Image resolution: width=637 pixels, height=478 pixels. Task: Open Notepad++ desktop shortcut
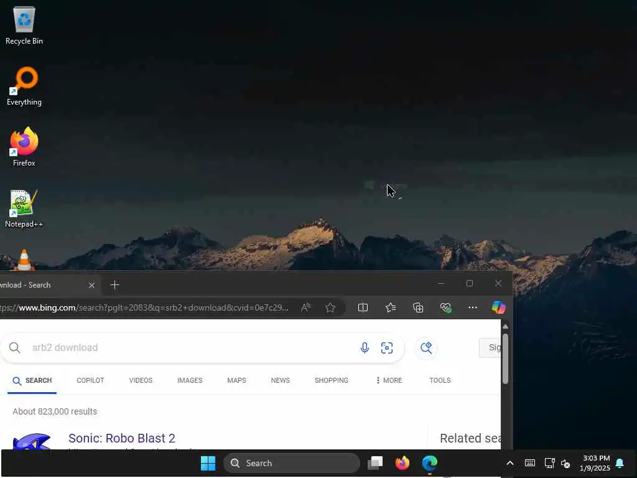[24, 208]
